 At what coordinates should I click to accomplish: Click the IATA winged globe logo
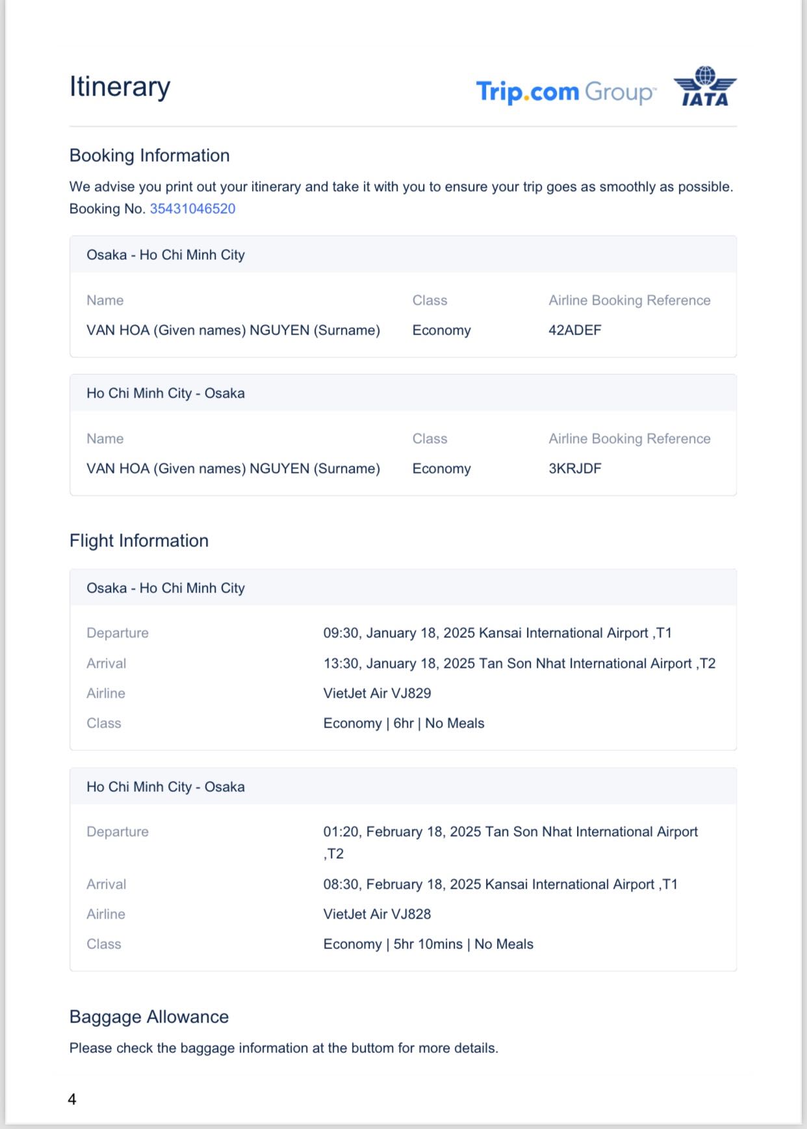click(705, 86)
